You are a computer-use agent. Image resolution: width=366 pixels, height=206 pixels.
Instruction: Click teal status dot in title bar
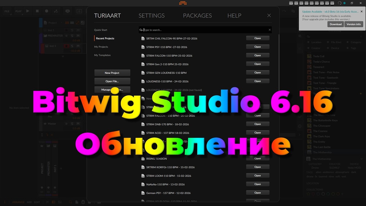pos(345,3)
